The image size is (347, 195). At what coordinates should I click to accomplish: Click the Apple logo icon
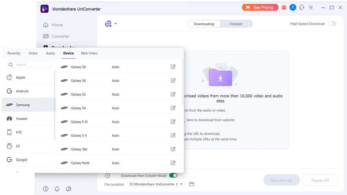click(x=9, y=77)
